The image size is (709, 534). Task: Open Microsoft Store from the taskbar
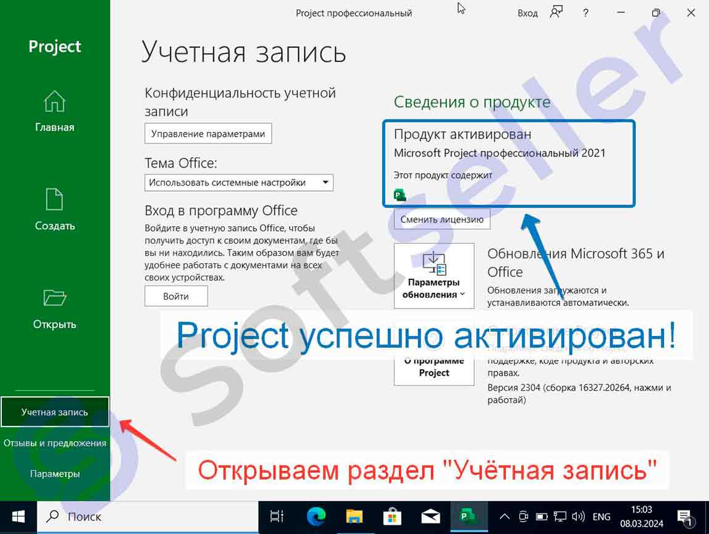[x=392, y=517]
